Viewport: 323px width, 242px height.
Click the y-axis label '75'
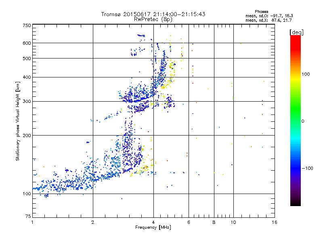(x=28, y=216)
